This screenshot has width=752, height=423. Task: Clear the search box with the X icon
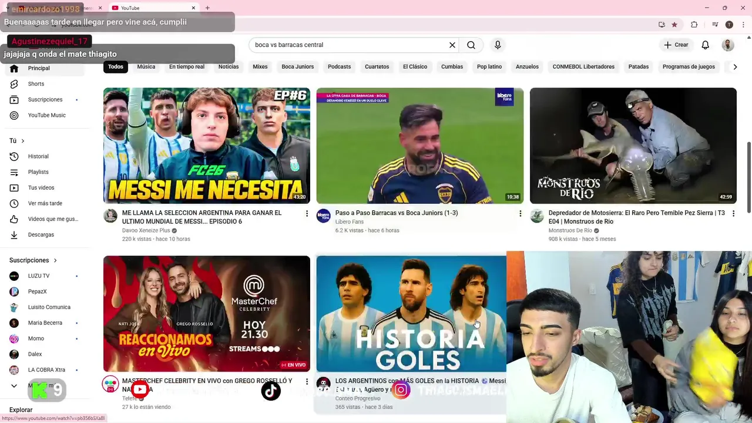[452, 45]
